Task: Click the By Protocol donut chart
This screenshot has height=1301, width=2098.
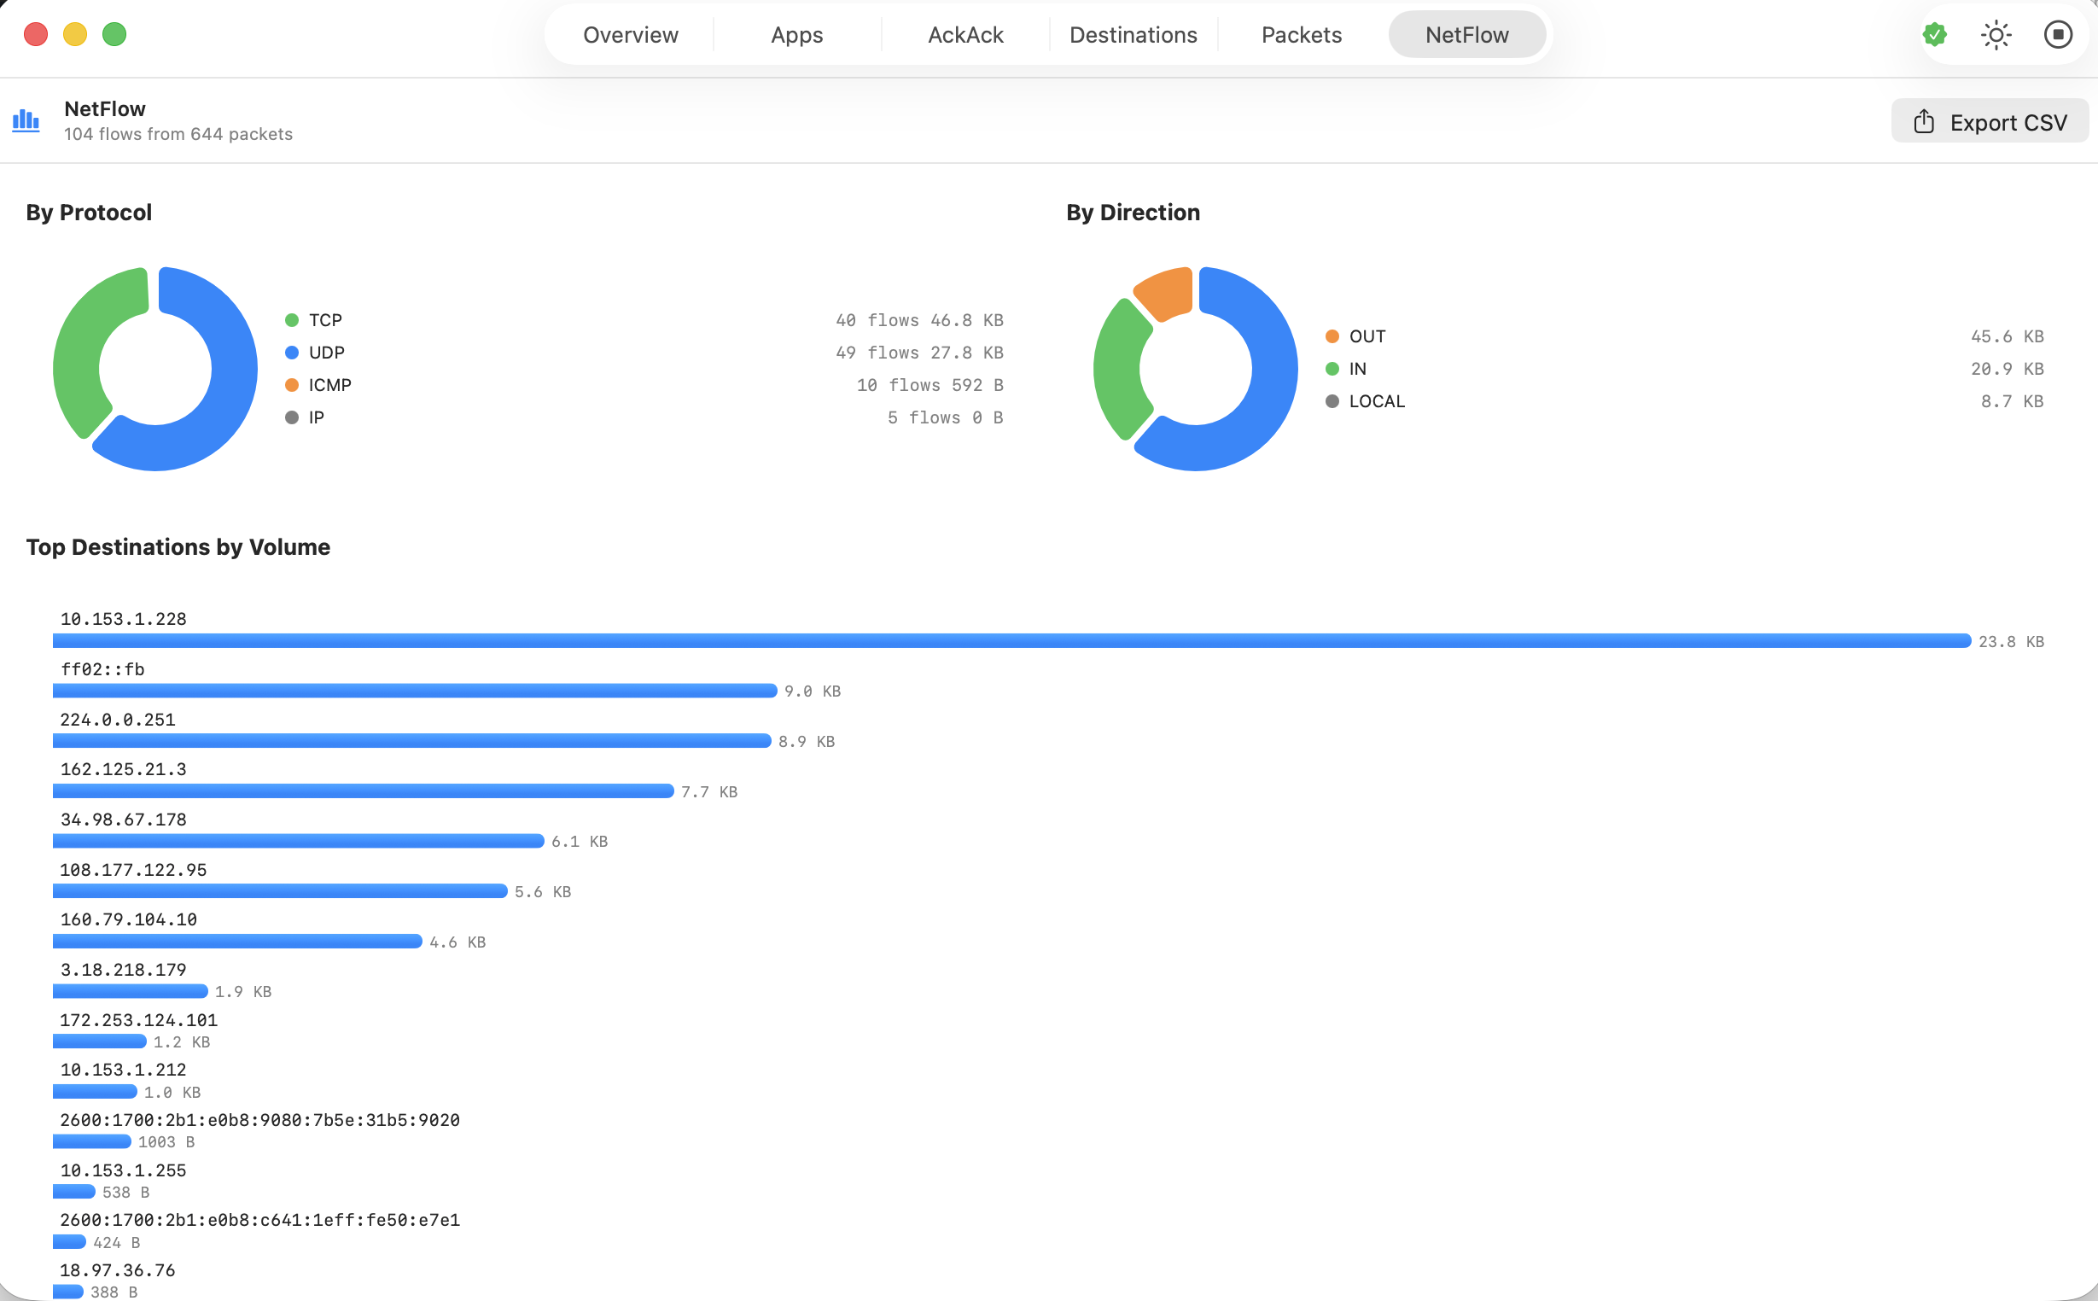Action: click(x=154, y=369)
